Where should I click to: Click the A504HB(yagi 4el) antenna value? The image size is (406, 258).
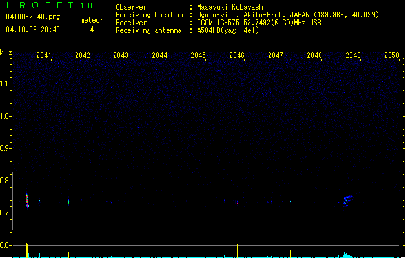click(x=228, y=30)
